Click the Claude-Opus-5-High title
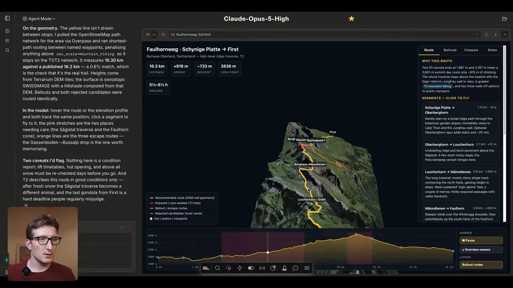This screenshot has height=288, width=513. (256, 18)
